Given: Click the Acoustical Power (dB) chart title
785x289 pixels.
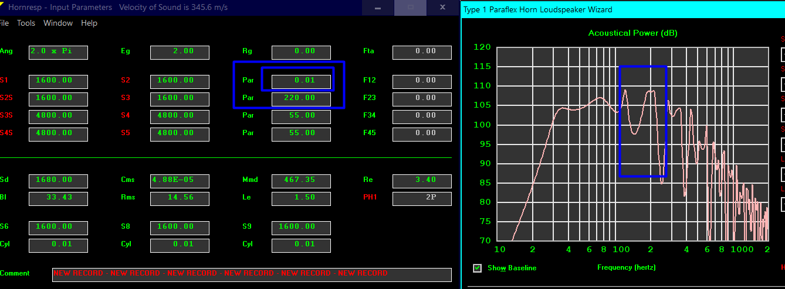Looking at the screenshot, I should [633, 33].
